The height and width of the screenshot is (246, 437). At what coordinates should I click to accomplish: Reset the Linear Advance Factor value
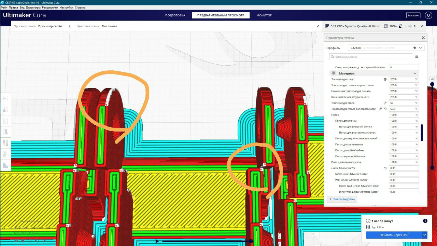[385, 168]
